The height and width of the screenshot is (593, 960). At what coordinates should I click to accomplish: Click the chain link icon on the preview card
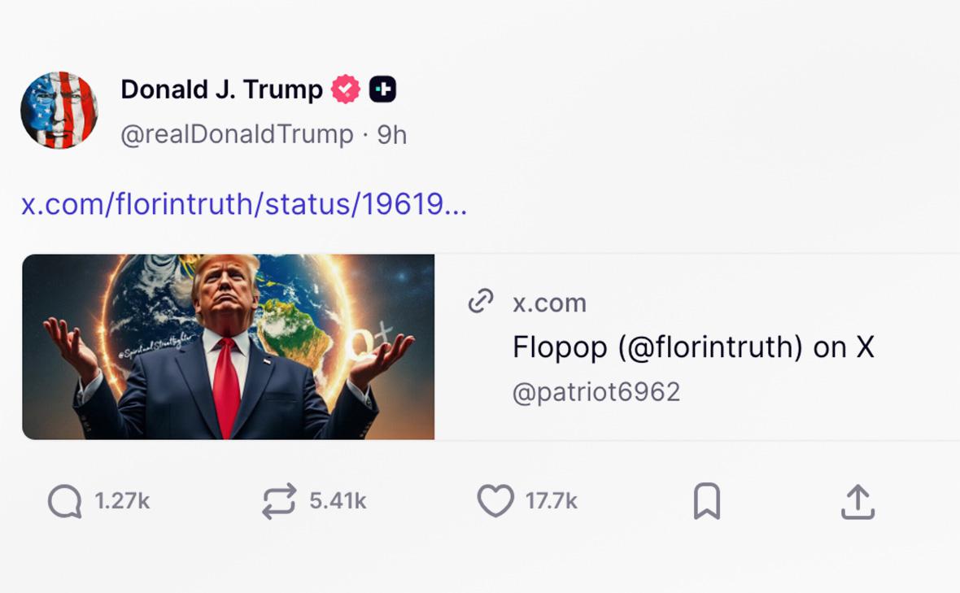pyautogui.click(x=481, y=302)
